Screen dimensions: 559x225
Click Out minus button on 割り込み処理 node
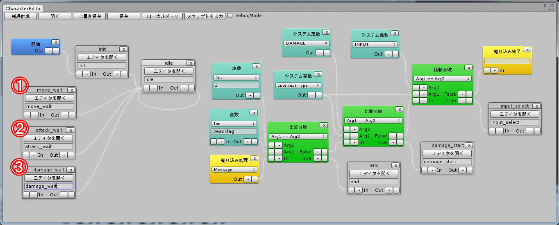click(x=247, y=179)
